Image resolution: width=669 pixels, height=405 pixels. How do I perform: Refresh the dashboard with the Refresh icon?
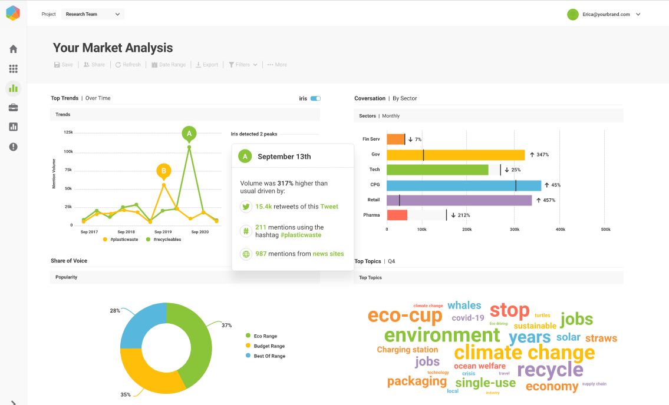click(128, 65)
